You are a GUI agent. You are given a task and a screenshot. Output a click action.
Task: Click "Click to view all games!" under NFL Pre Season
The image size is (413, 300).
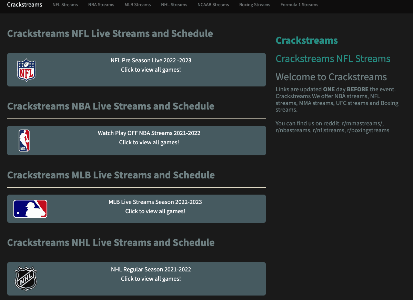(x=151, y=70)
